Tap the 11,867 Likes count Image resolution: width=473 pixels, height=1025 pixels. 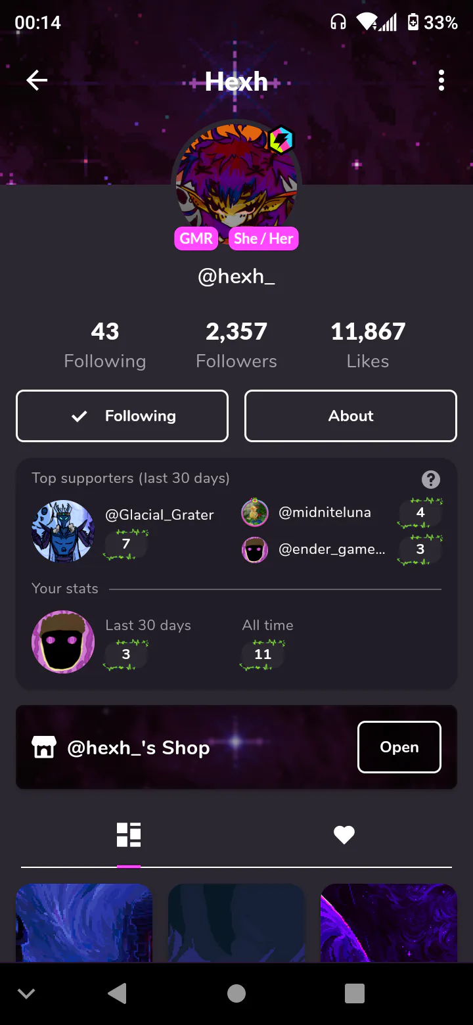[368, 345]
